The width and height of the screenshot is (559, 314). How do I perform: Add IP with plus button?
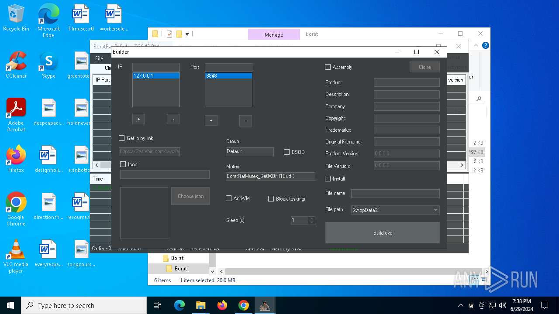point(138,119)
